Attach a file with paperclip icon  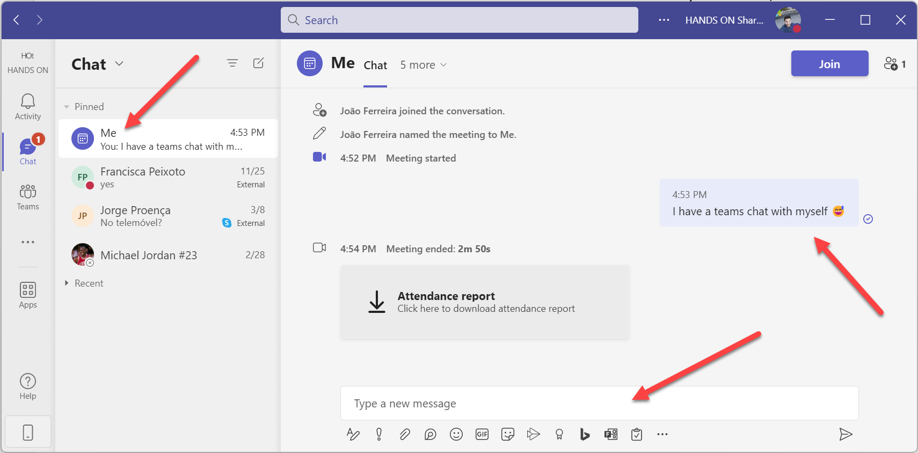(x=405, y=434)
